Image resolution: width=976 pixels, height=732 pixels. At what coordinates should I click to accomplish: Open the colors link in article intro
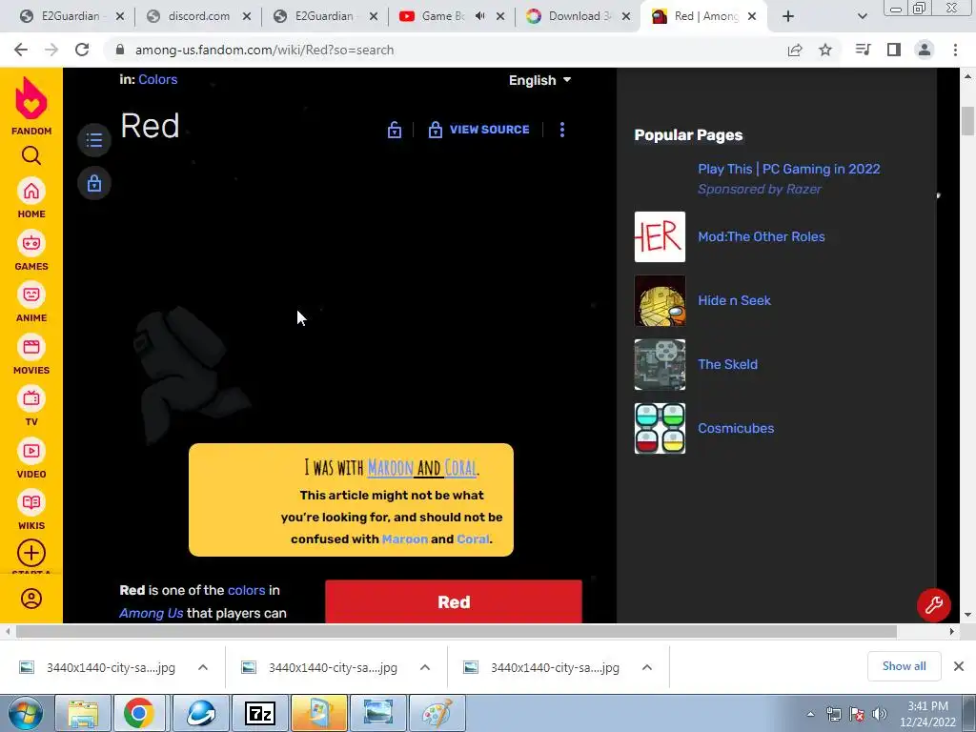[x=247, y=590]
